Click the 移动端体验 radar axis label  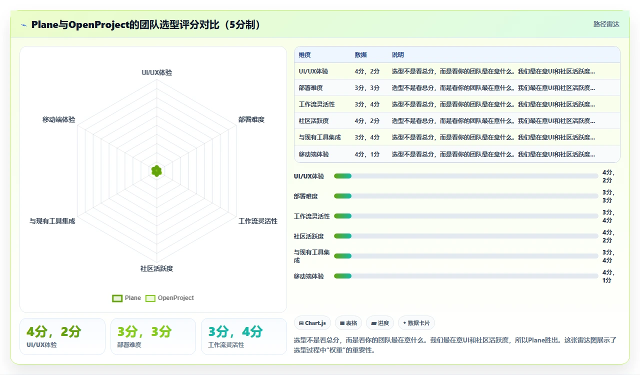pyautogui.click(x=59, y=119)
